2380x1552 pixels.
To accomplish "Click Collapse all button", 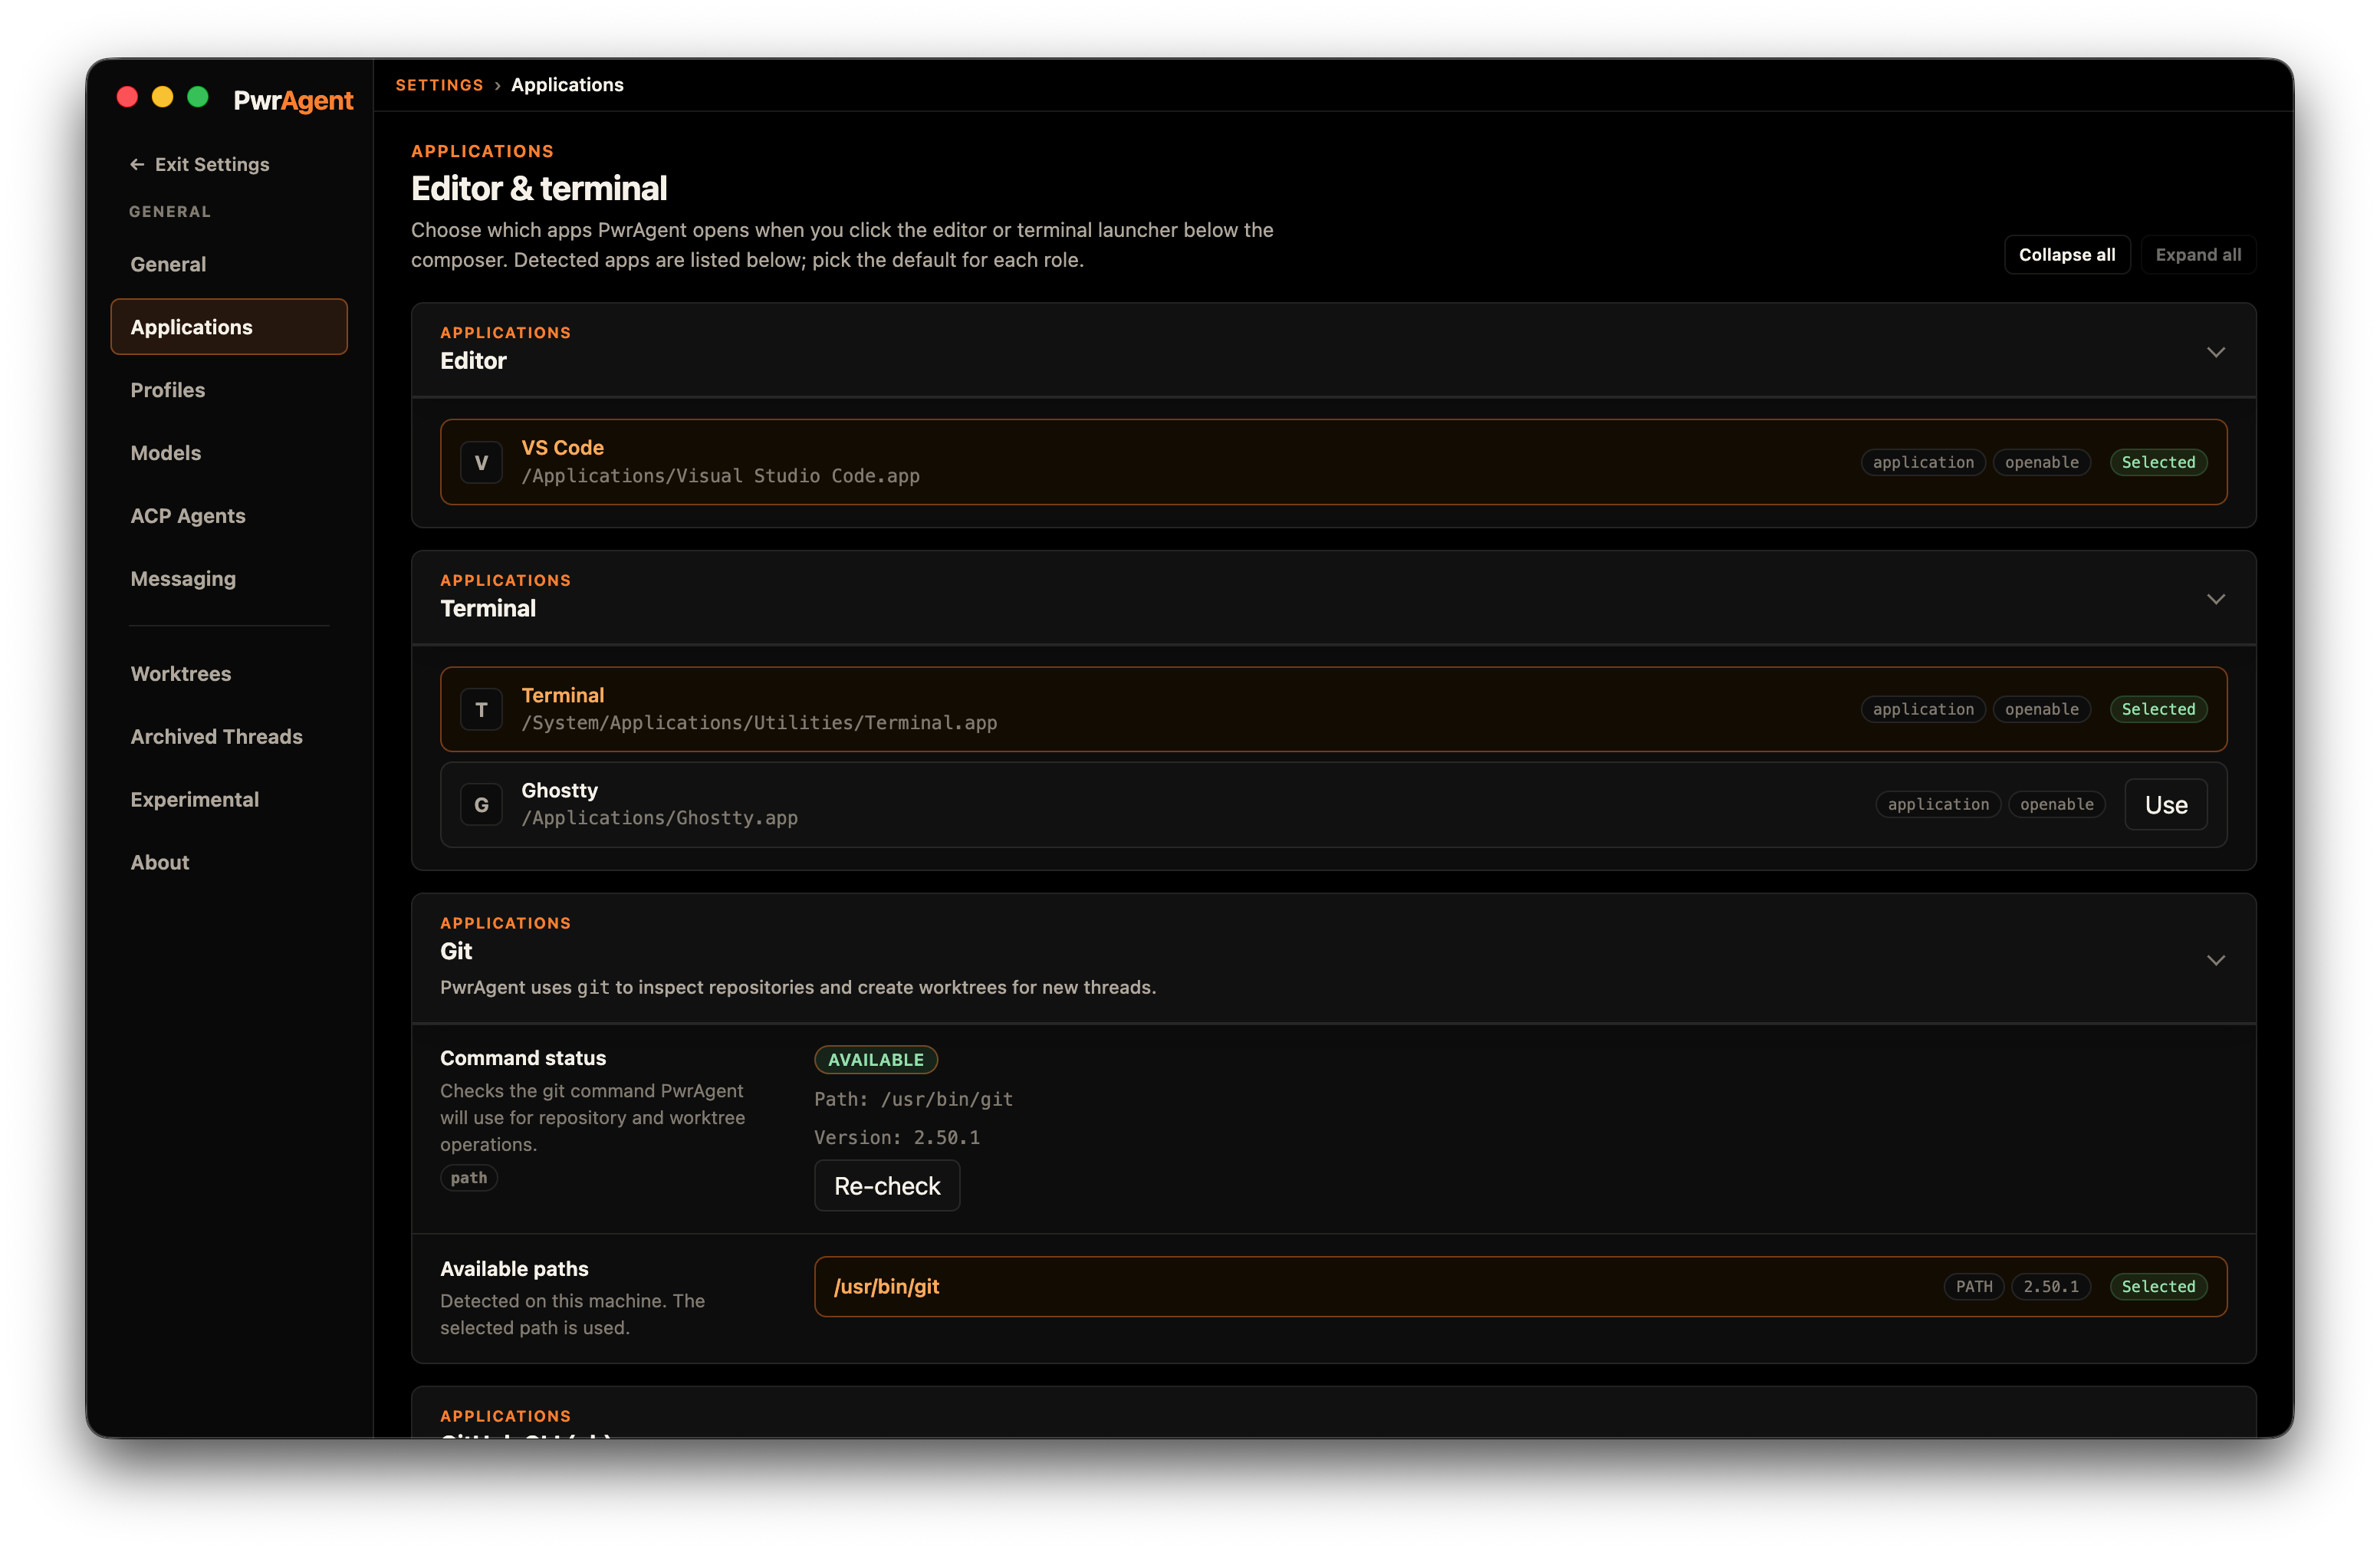I will coord(2066,254).
